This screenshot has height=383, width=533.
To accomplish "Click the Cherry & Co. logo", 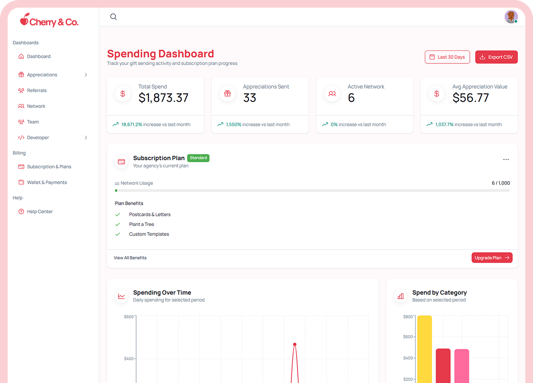I will (x=49, y=20).
